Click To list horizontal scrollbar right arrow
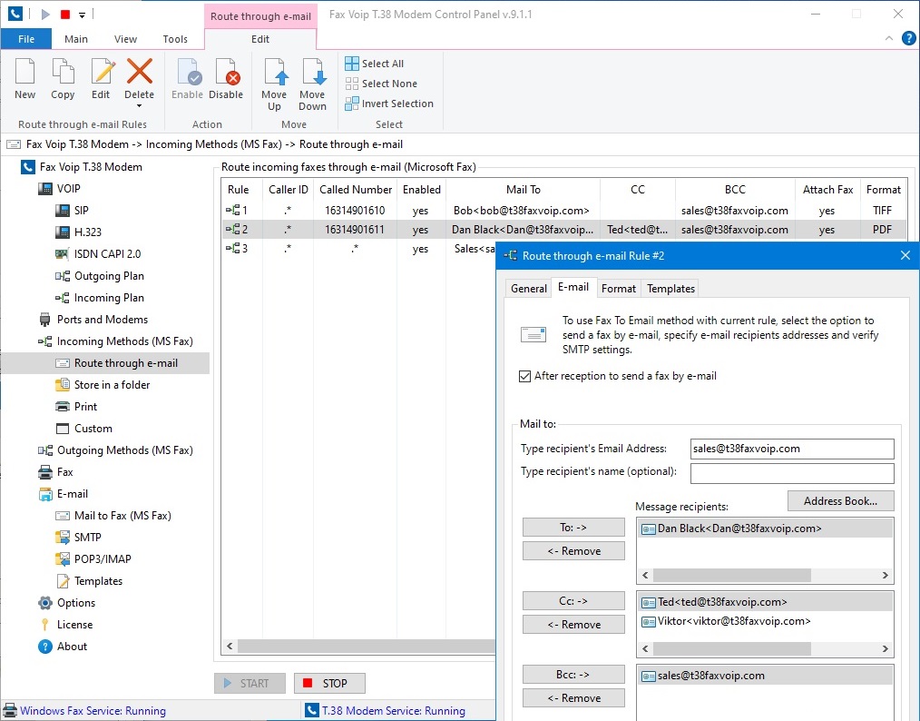This screenshot has height=721, width=920. tap(885, 576)
